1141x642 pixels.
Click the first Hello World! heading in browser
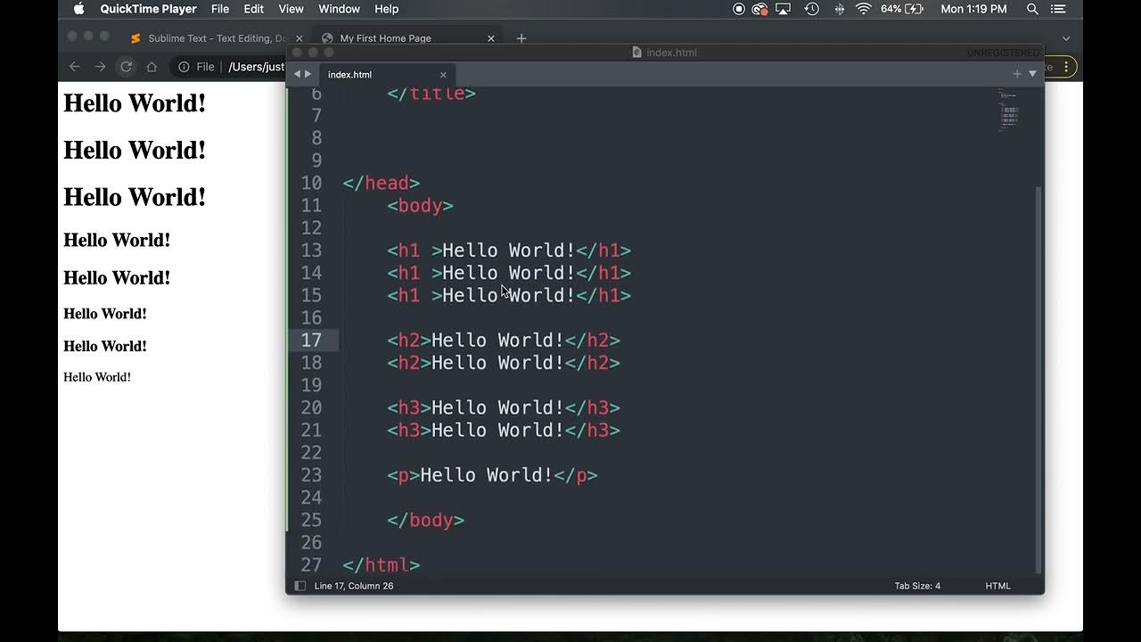135,103
